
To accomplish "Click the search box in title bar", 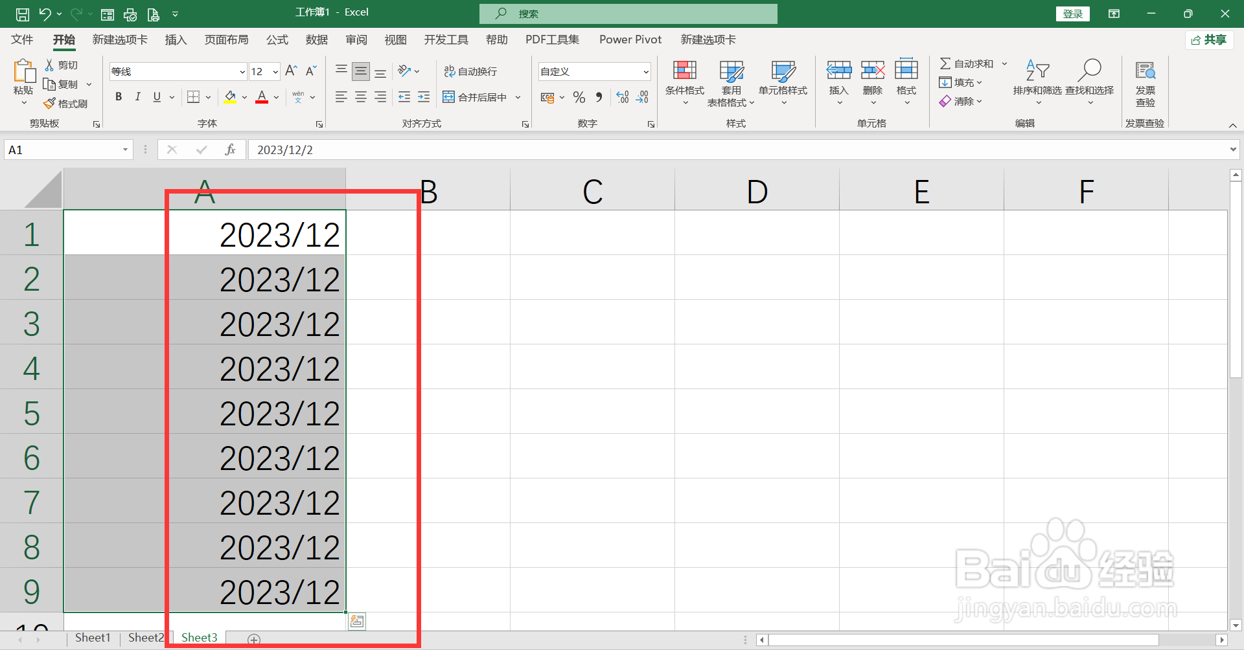I will pyautogui.click(x=628, y=14).
